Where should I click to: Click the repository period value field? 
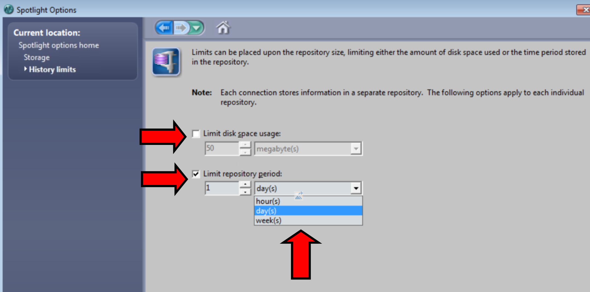222,188
